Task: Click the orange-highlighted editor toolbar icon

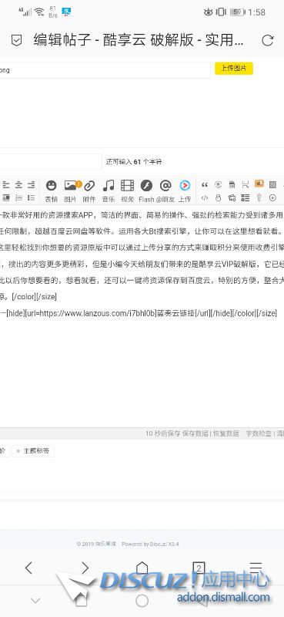Action: point(259,184)
